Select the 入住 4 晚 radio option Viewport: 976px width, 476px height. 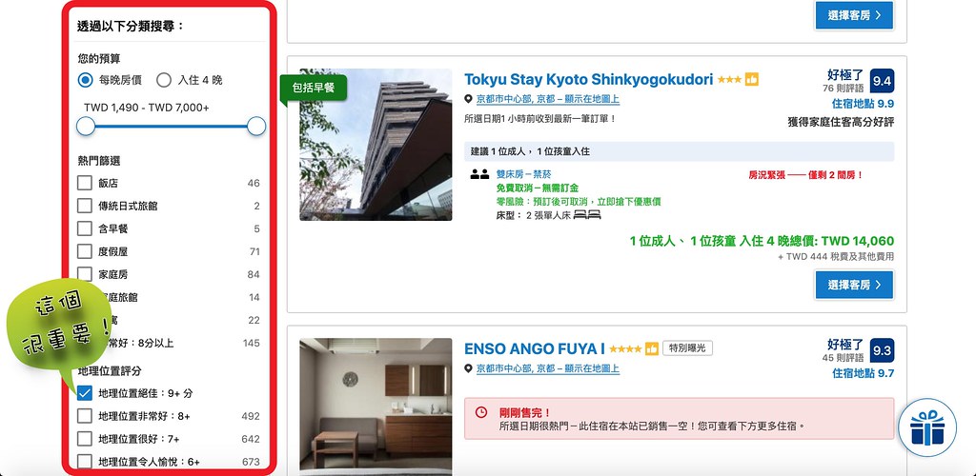[x=164, y=81]
